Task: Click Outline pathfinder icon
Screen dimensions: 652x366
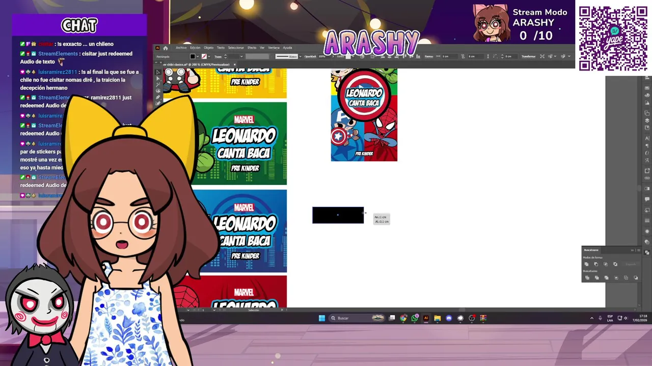Action: [626, 278]
